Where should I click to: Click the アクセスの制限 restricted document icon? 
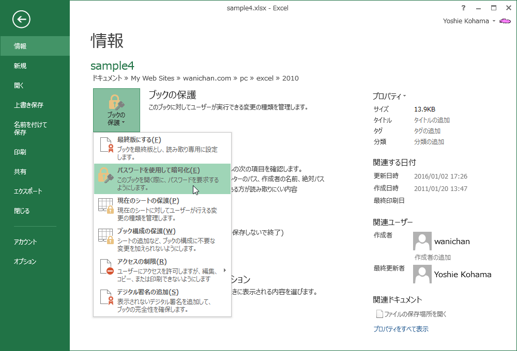point(107,267)
